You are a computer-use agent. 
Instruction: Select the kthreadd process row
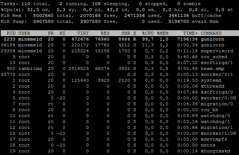point(119,86)
